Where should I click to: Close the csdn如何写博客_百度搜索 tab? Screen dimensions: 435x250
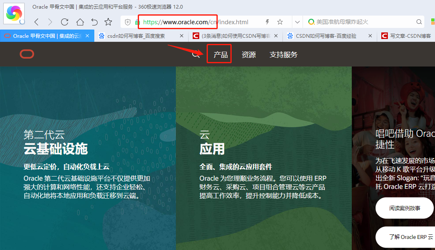(x=182, y=36)
